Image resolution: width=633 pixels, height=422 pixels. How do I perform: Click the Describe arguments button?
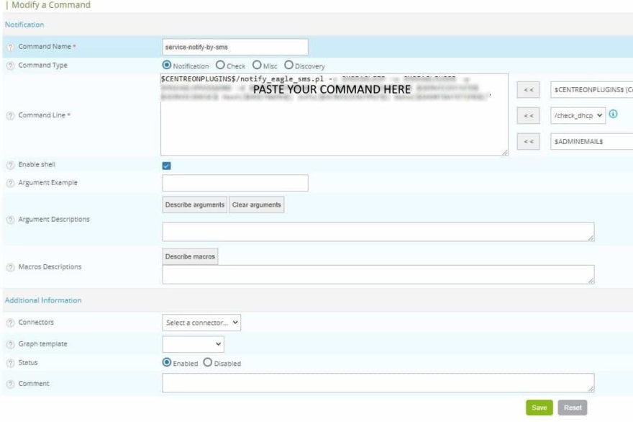(x=195, y=205)
